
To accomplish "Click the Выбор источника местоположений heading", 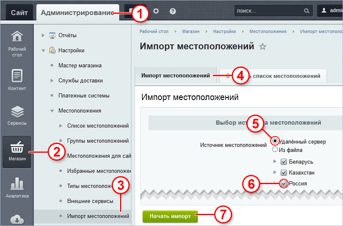I will (269, 123).
